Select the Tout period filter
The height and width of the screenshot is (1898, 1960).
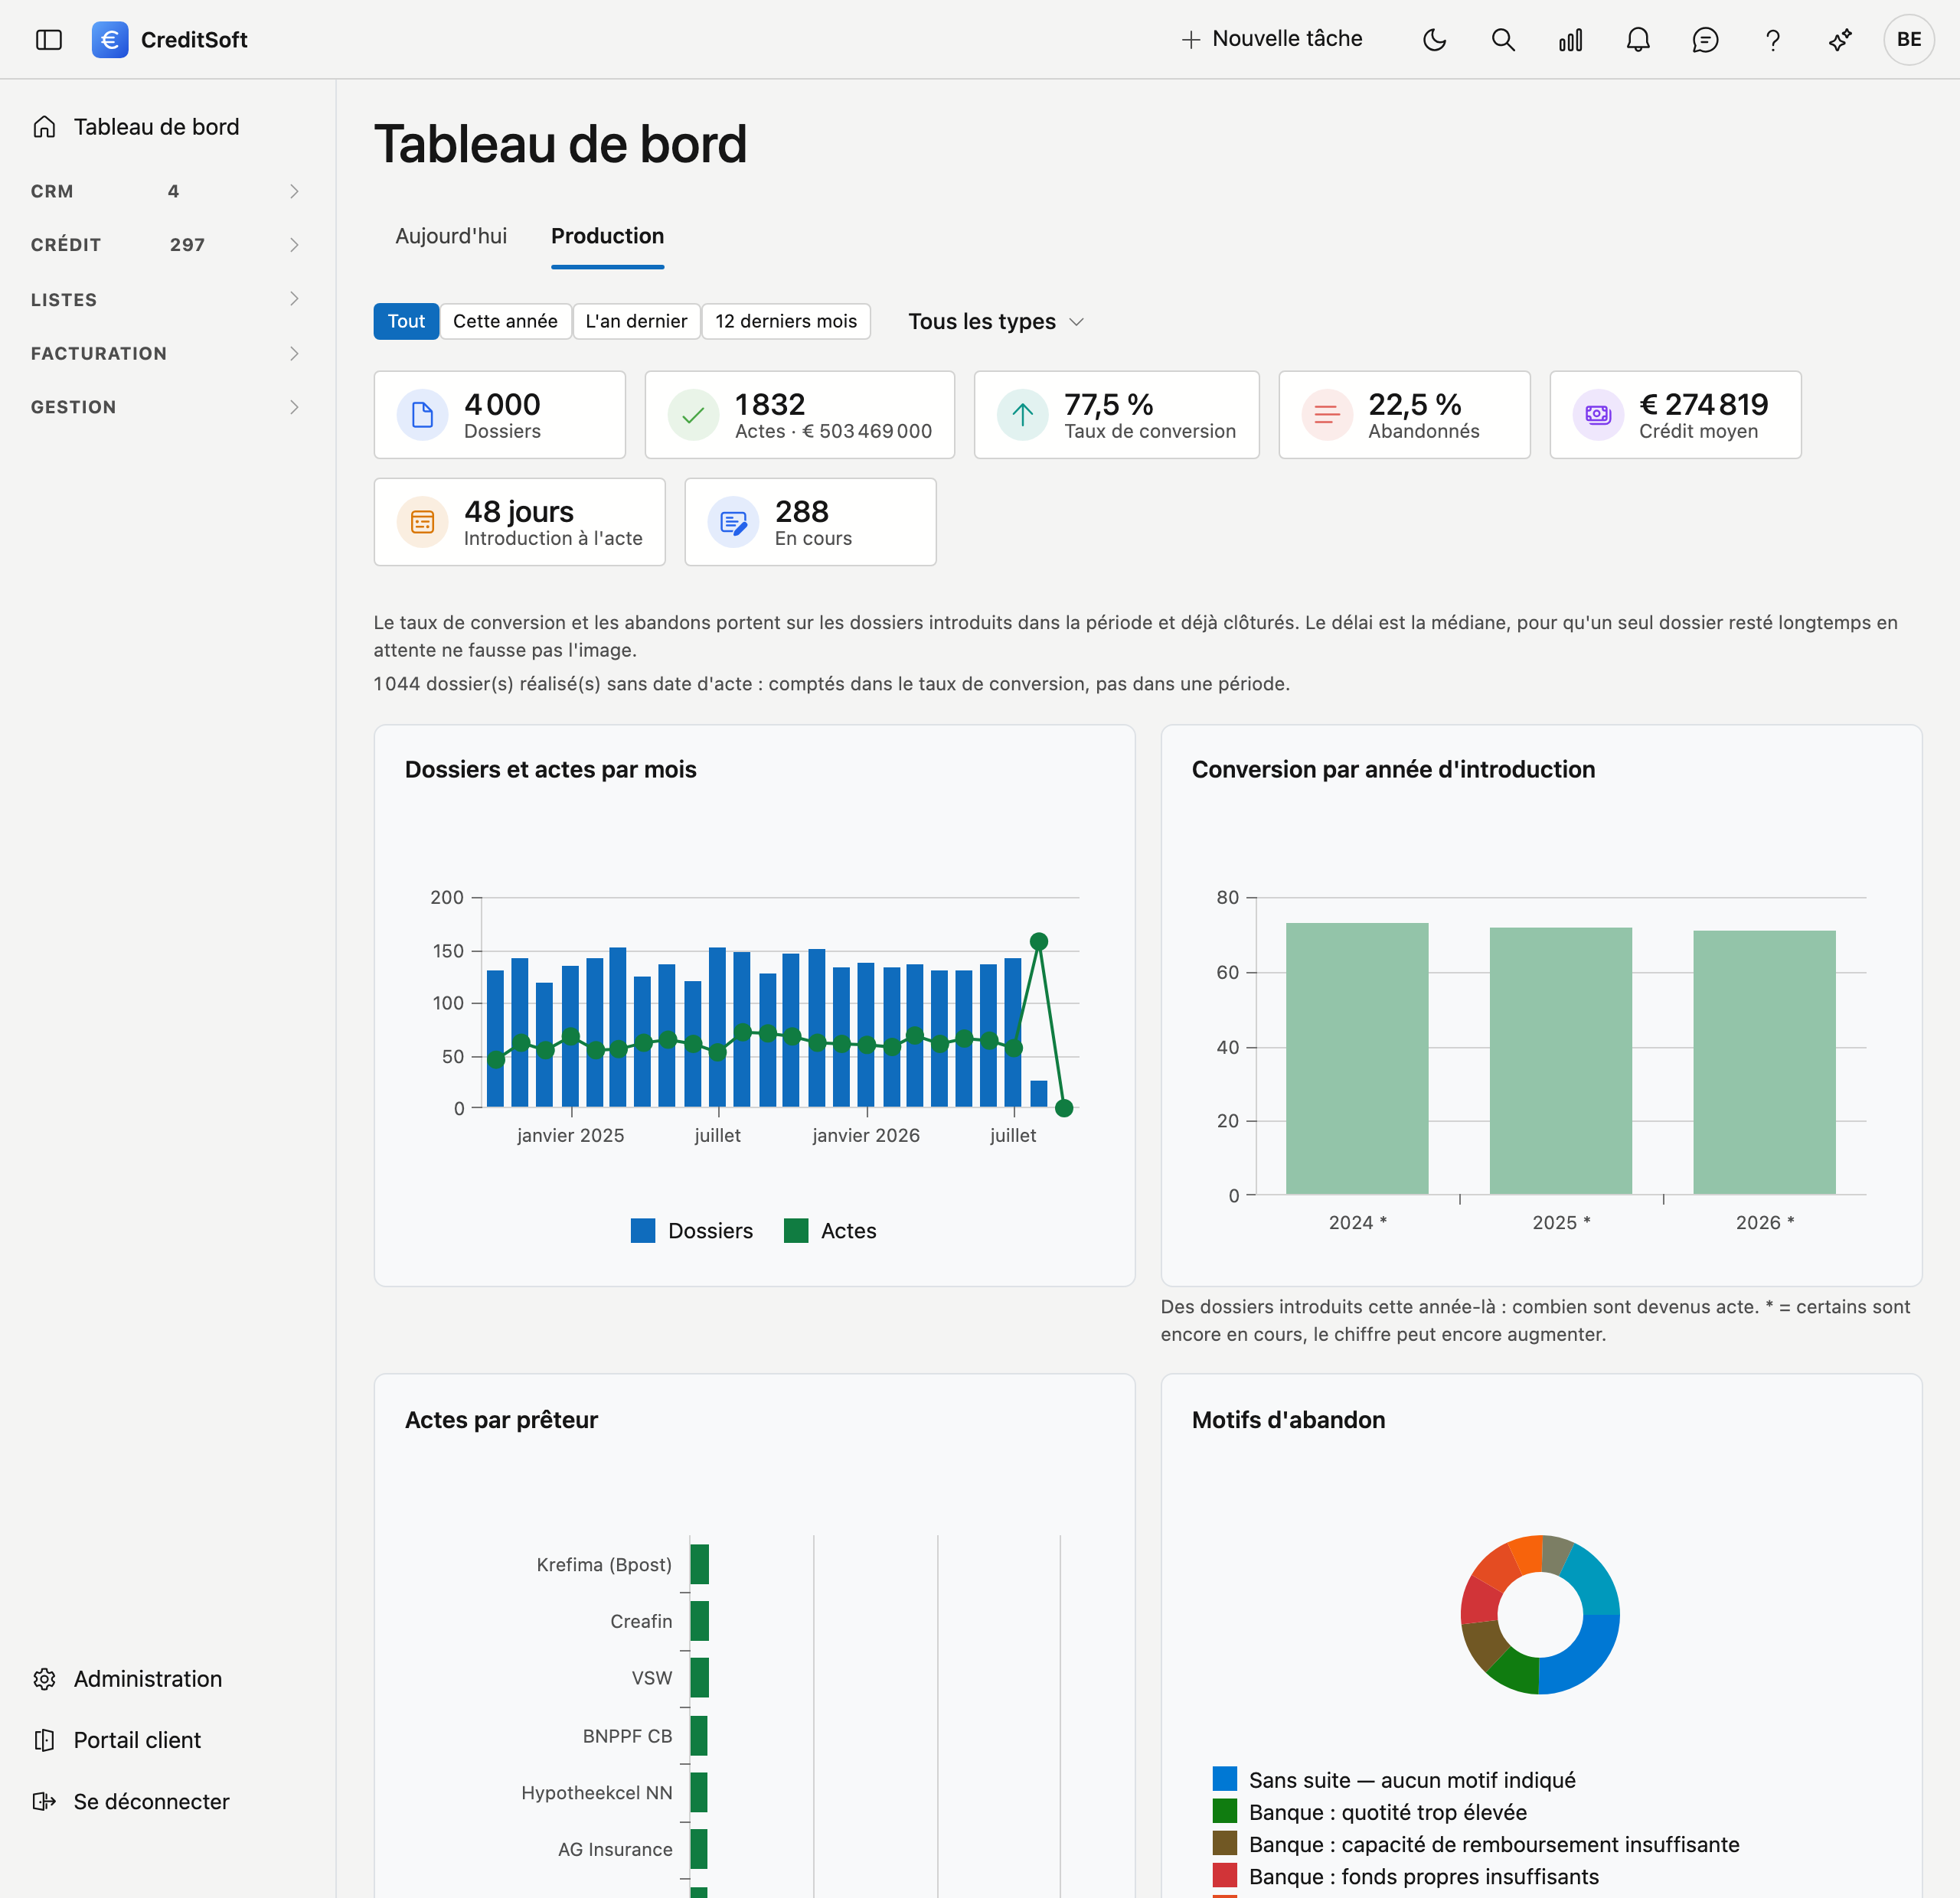(406, 322)
